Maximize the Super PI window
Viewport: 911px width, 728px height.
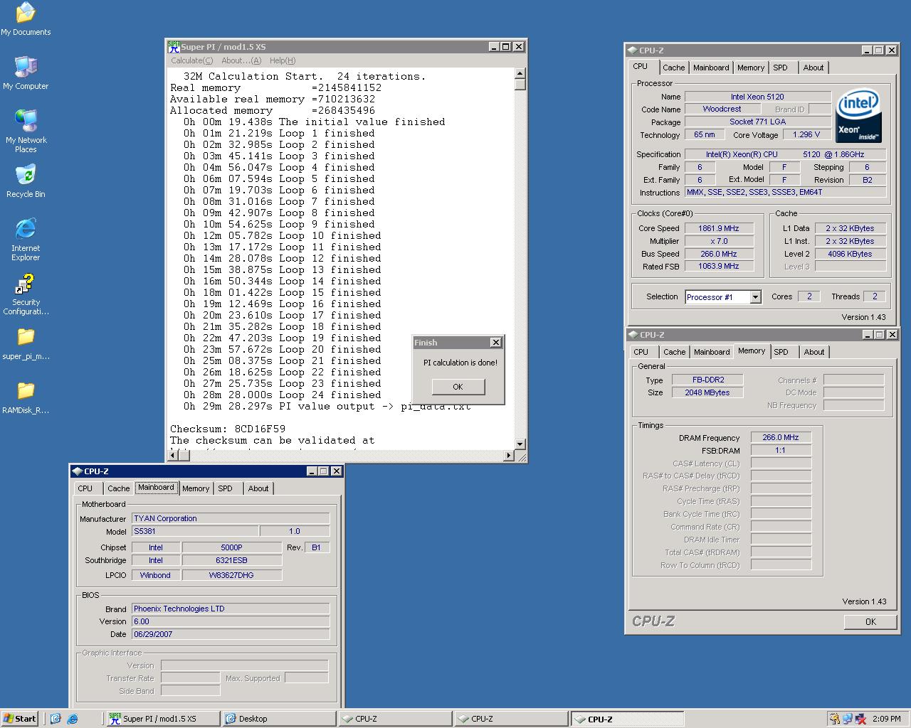click(x=505, y=47)
